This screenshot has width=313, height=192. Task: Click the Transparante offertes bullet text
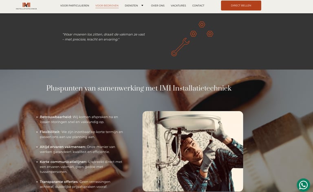[x=75, y=184]
